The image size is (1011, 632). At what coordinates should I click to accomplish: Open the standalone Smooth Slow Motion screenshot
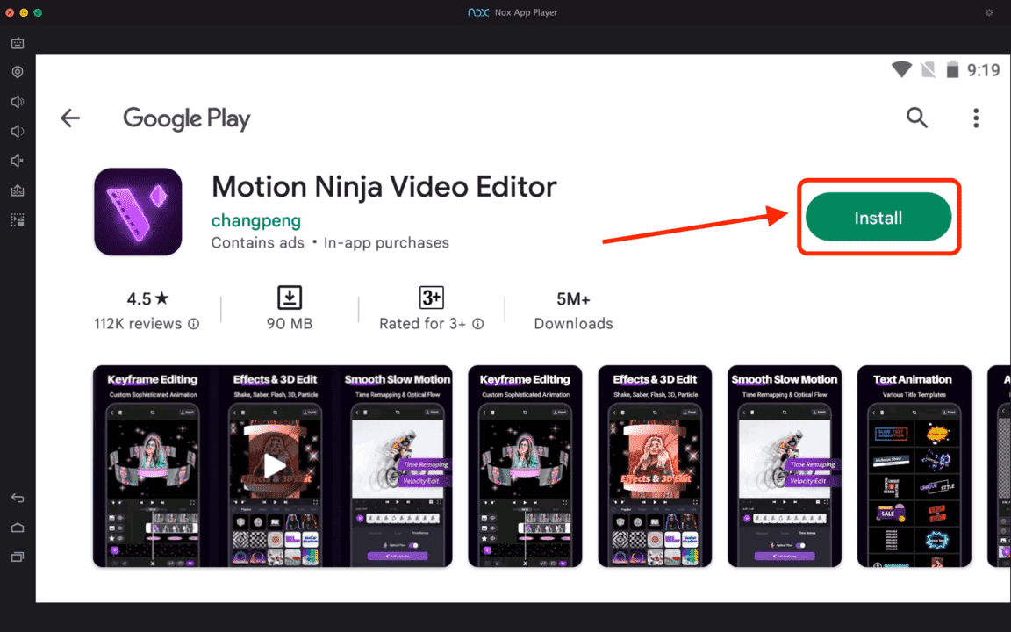coord(785,466)
